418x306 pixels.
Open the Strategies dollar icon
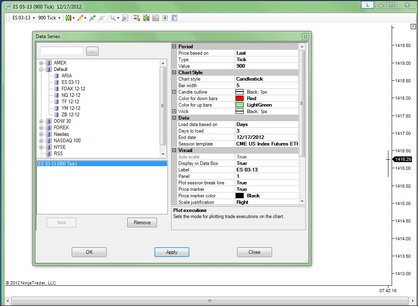pos(165,18)
